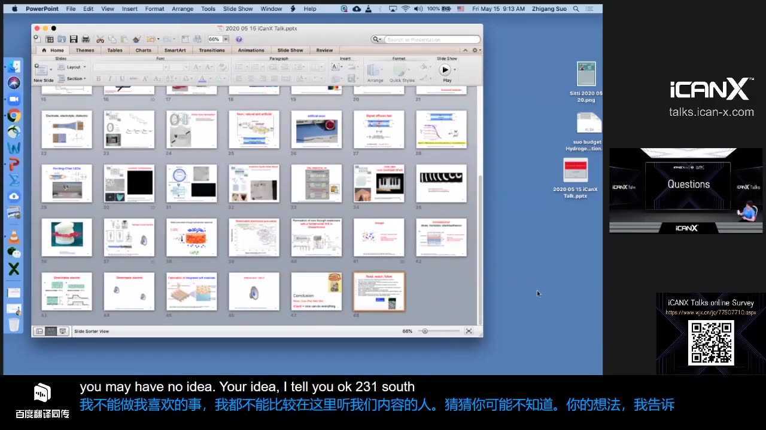This screenshot has width=766, height=430.
Task: Open Siri from the Dock
Action: pos(14,83)
